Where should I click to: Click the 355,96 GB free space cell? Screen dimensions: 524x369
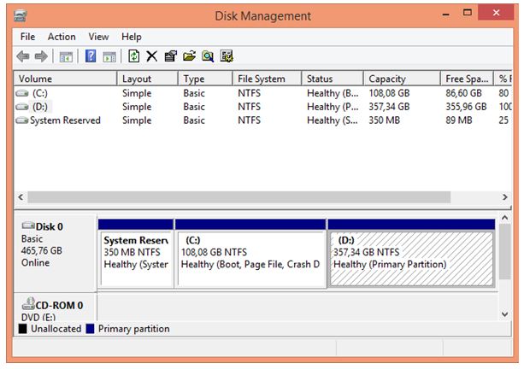(x=466, y=107)
